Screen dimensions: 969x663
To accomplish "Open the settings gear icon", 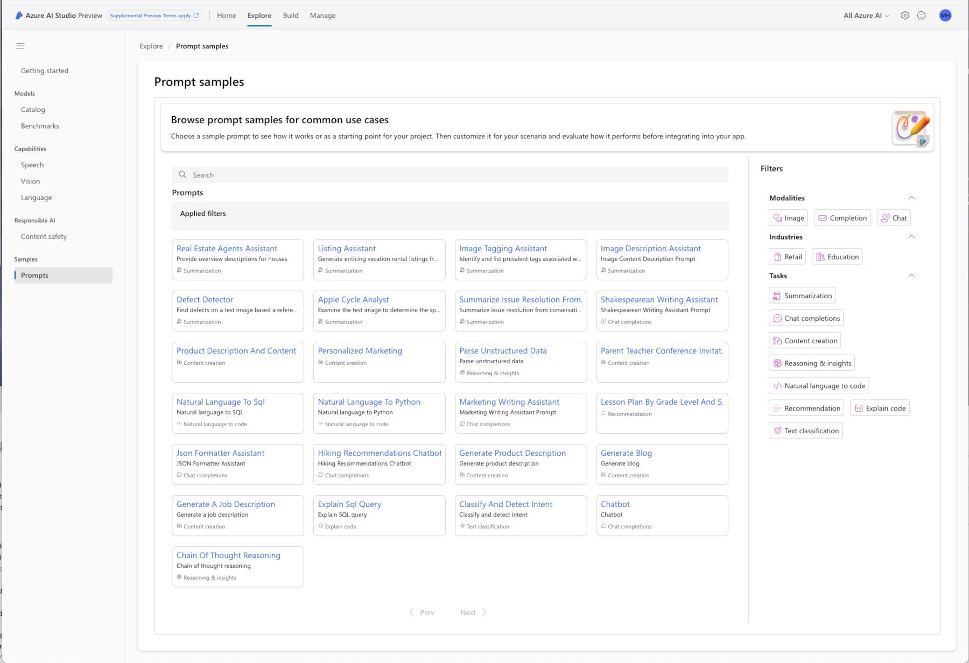I will click(x=905, y=16).
